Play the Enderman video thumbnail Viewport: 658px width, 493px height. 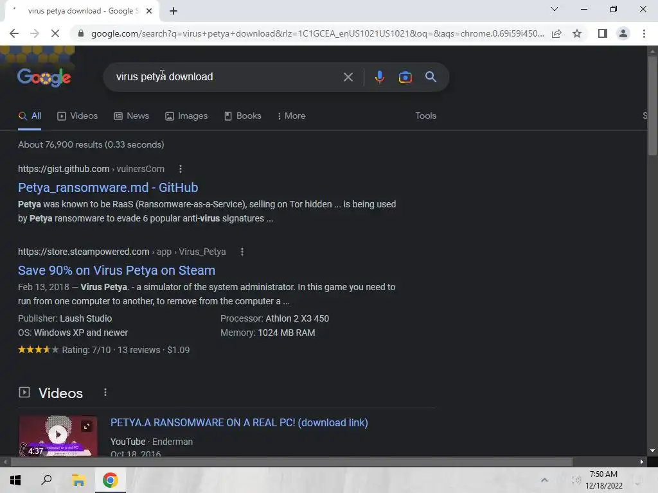(x=58, y=435)
